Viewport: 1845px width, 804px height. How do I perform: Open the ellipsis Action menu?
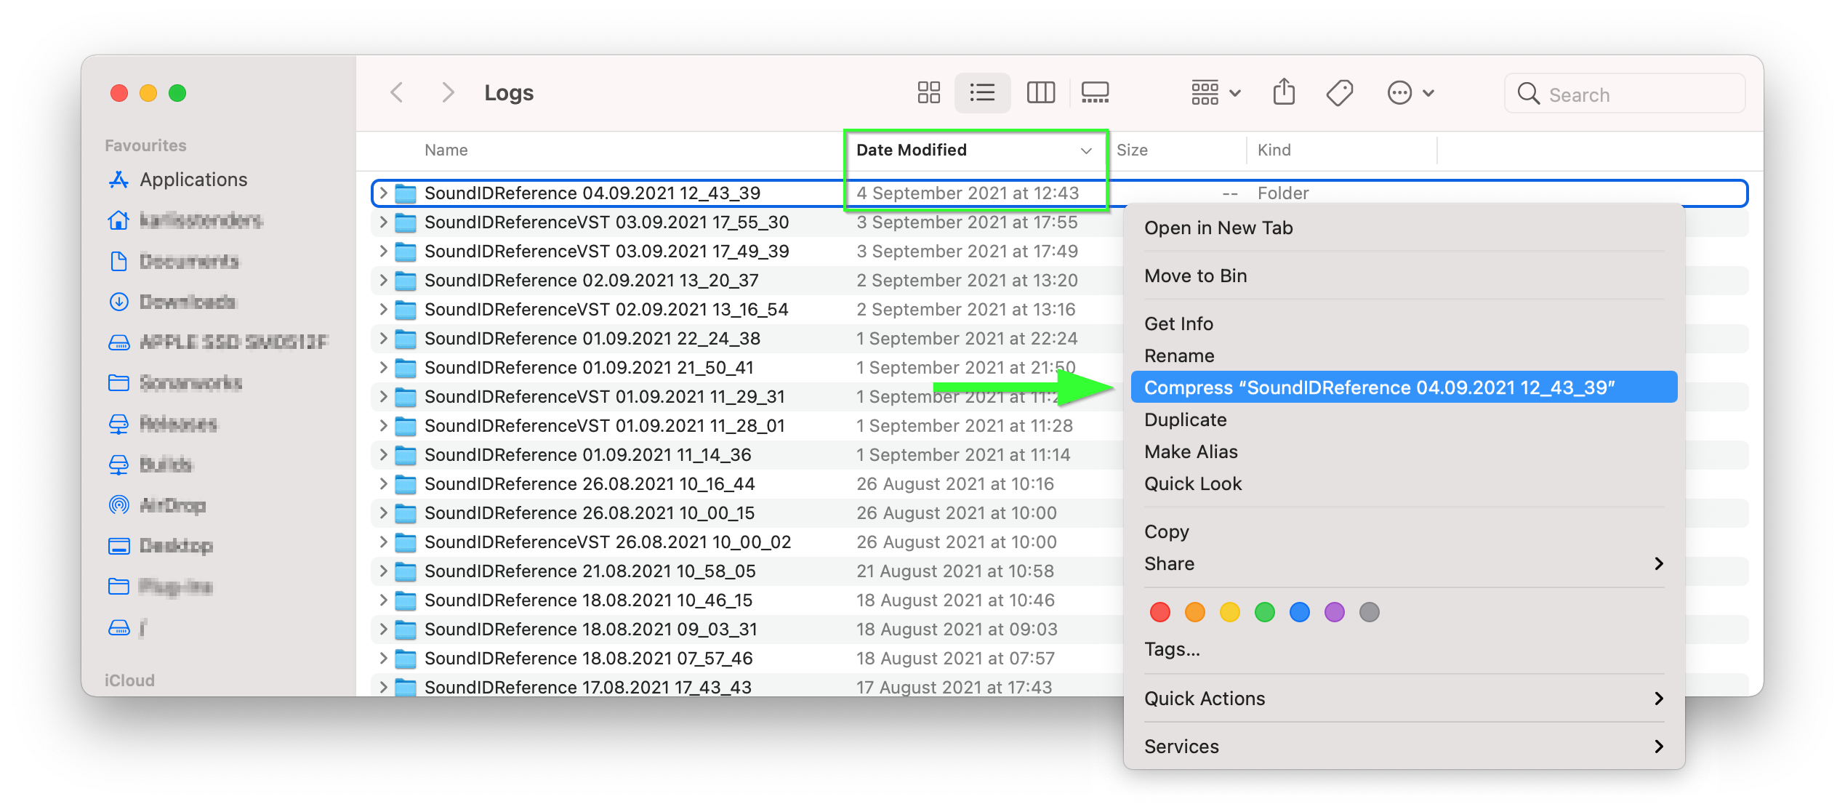[x=1410, y=92]
